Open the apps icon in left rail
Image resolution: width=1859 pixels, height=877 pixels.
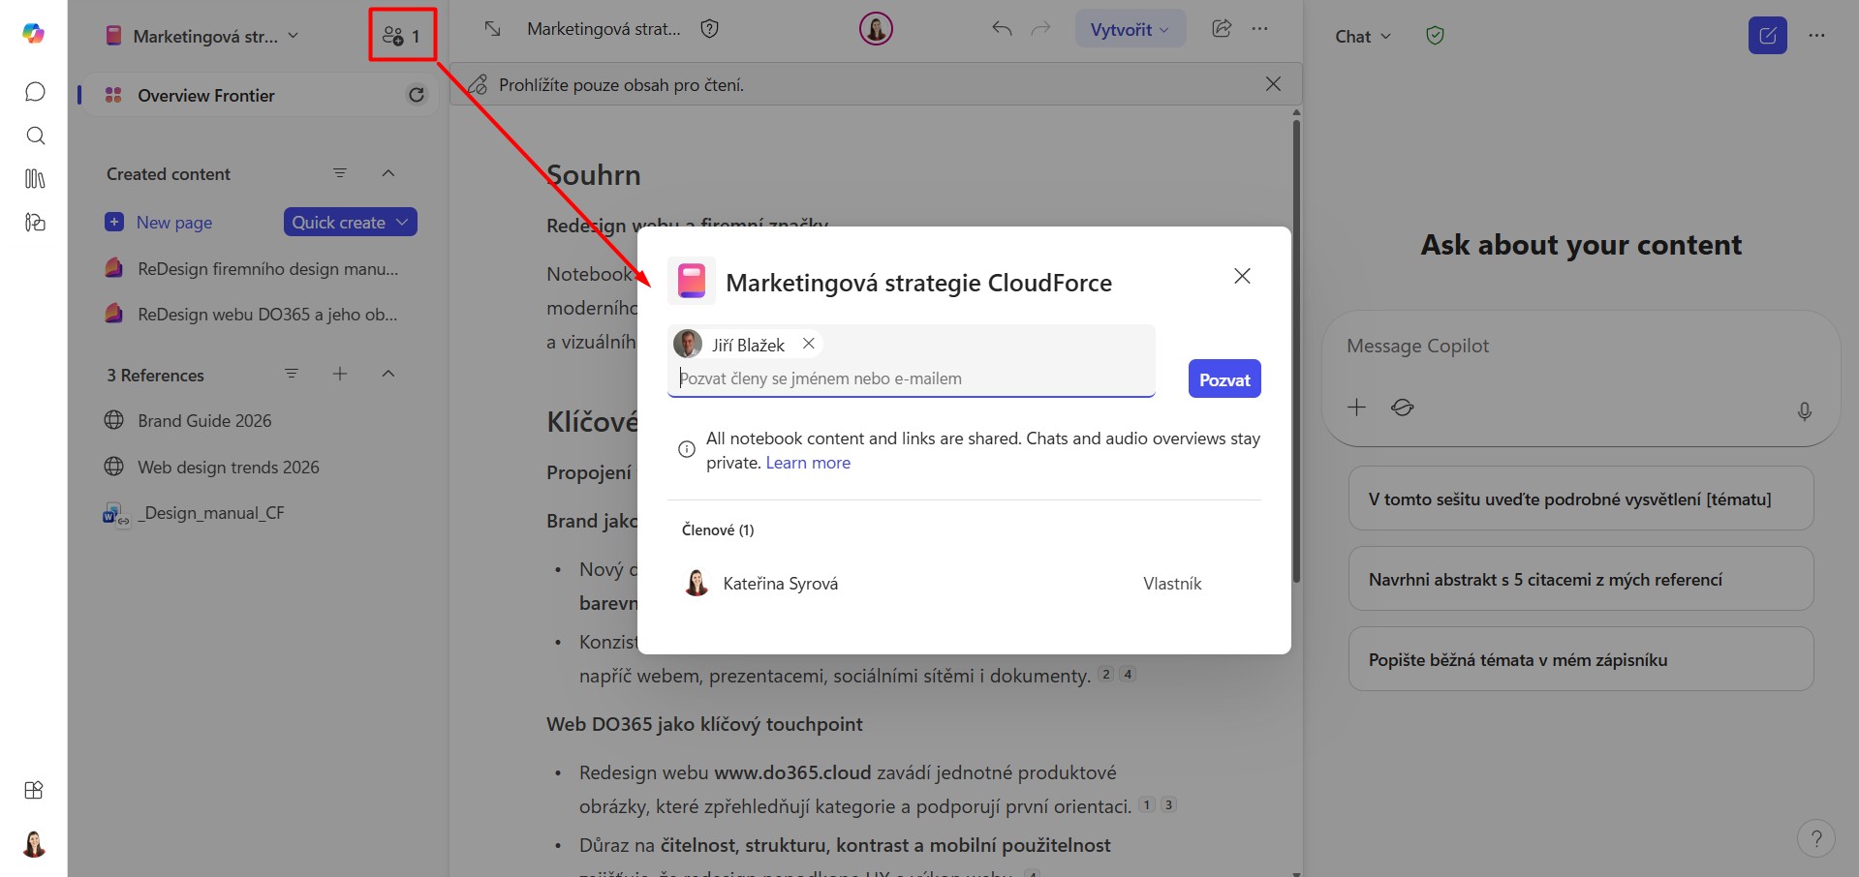point(34,790)
